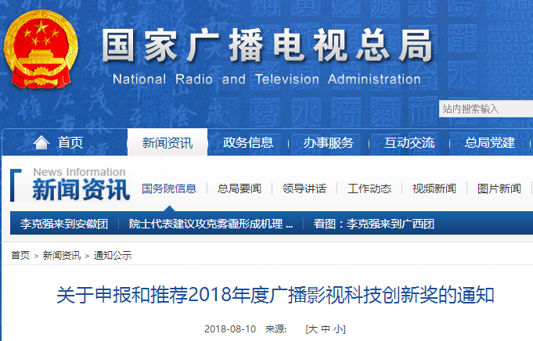The image size is (533, 341).
Task: Select the 工作动态 sub-tab
Action: (x=369, y=188)
